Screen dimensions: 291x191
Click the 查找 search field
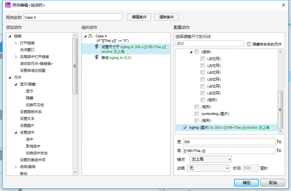(x=210, y=44)
